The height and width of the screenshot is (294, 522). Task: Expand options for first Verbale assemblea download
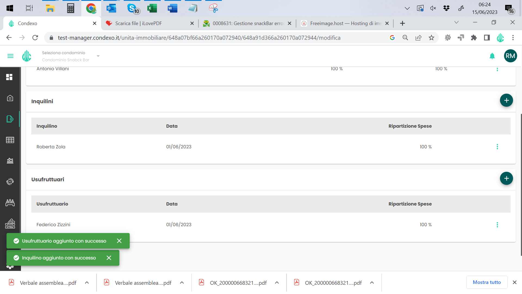click(87, 283)
